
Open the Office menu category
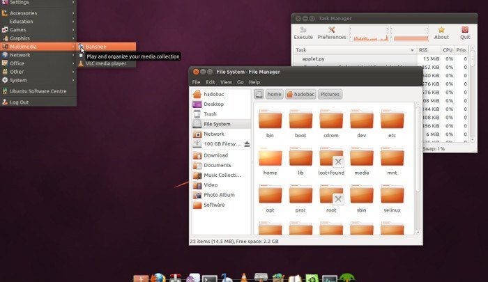click(x=38, y=63)
